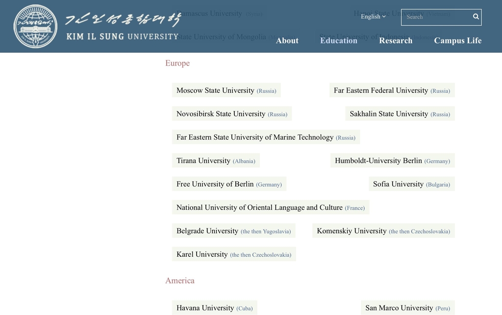Viewport: 502px width, 315px height.
Task: Select Sakhalin State University entry
Action: click(400, 113)
